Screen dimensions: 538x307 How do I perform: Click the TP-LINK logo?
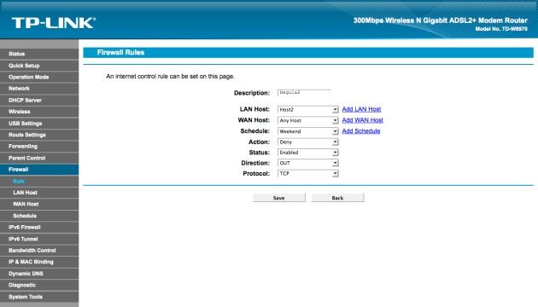tap(54, 23)
